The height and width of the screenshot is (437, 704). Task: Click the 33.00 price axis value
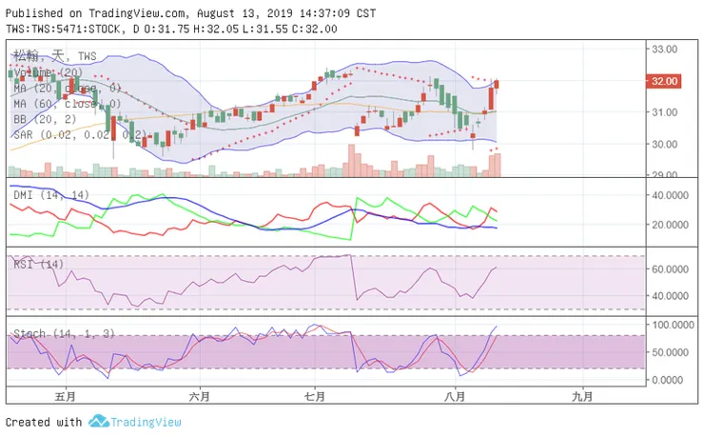point(664,49)
